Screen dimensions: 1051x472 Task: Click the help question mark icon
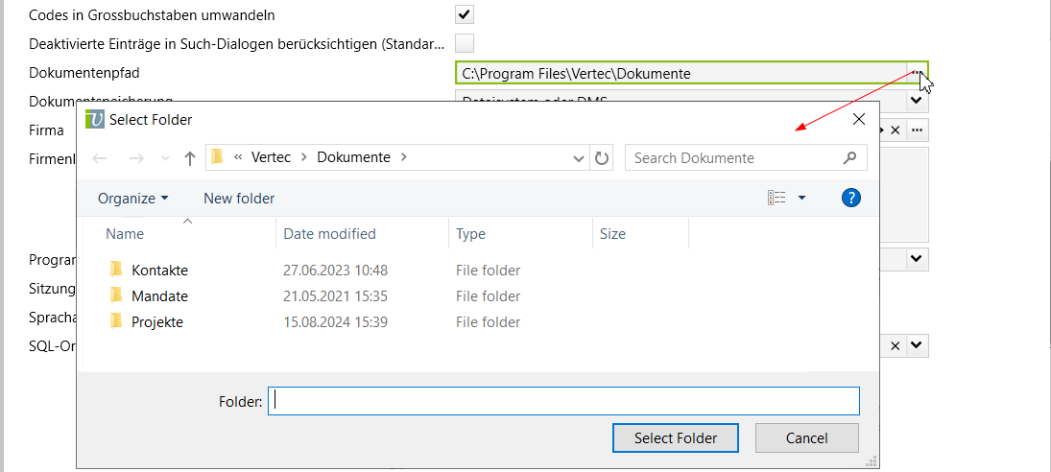click(850, 198)
